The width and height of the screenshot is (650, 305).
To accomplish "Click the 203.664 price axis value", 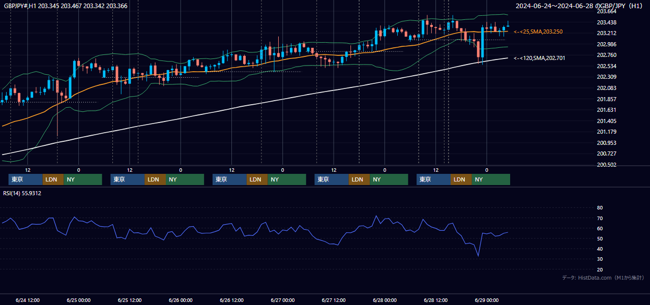I will tap(606, 11).
